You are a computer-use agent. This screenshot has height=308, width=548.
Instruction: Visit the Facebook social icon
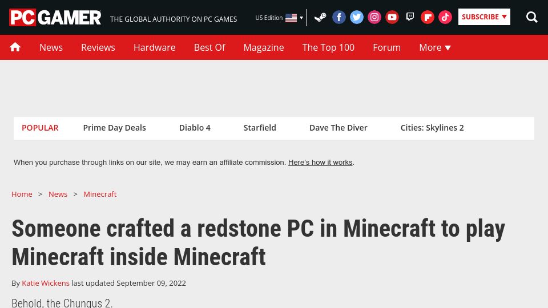pos(339,17)
